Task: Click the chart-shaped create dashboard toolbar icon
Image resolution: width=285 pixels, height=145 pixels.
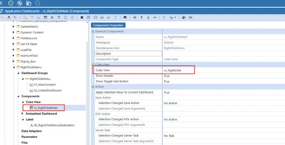Action: (x=39, y=18)
